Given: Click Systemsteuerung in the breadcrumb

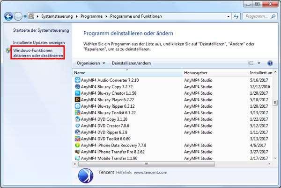Looking at the screenshot, I should point(57,16).
